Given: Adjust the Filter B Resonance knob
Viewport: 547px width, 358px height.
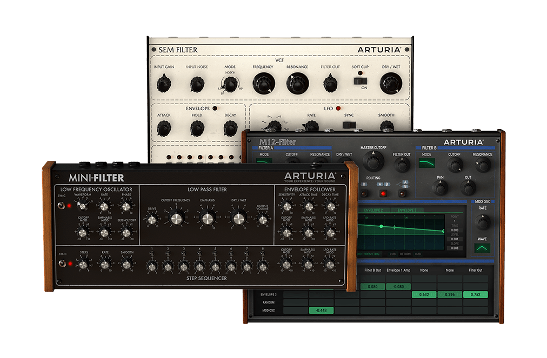Looking at the screenshot, I should click(x=483, y=165).
